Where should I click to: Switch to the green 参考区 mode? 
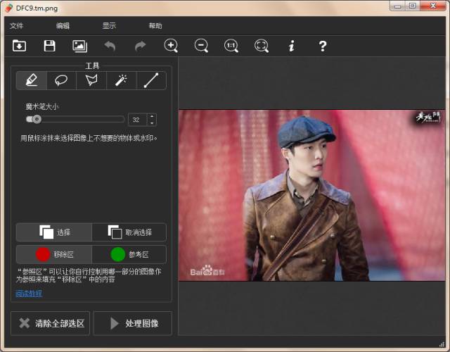pos(129,254)
